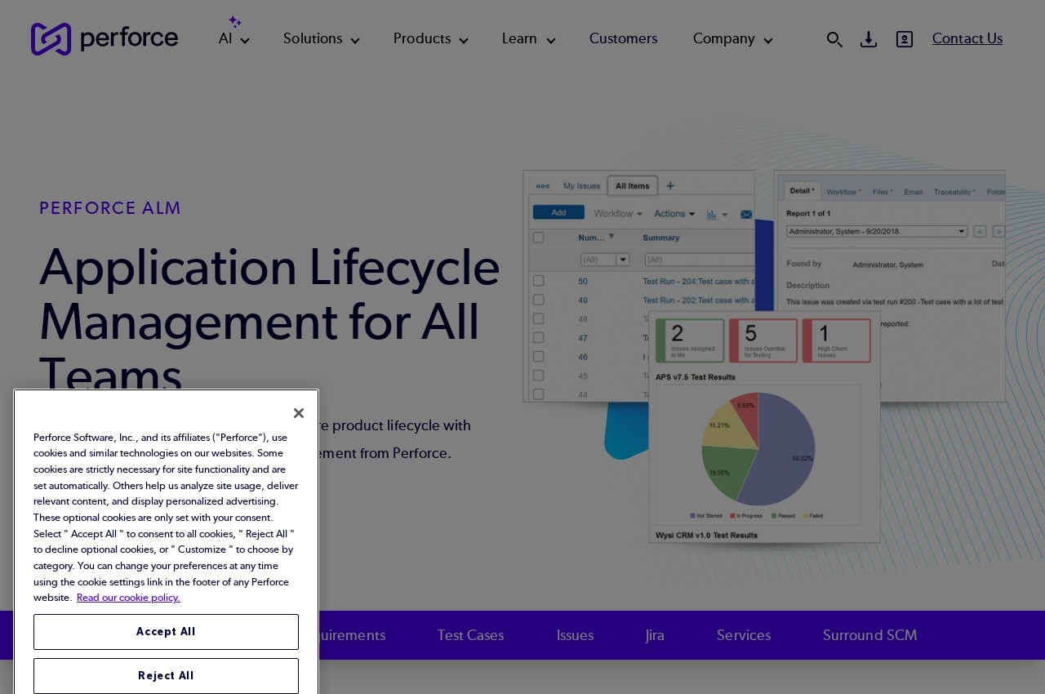Image resolution: width=1045 pixels, height=694 pixels.
Task: Expand the Products menu
Action: coord(431,39)
